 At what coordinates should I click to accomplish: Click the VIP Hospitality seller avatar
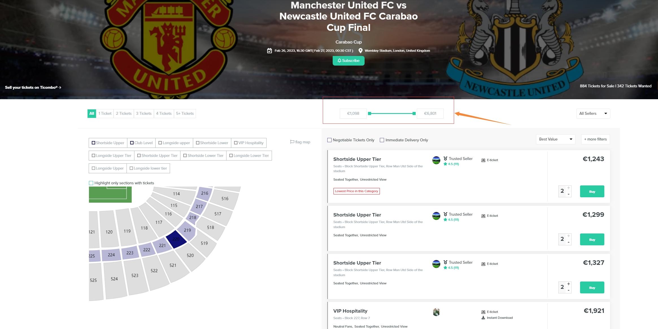click(x=436, y=312)
